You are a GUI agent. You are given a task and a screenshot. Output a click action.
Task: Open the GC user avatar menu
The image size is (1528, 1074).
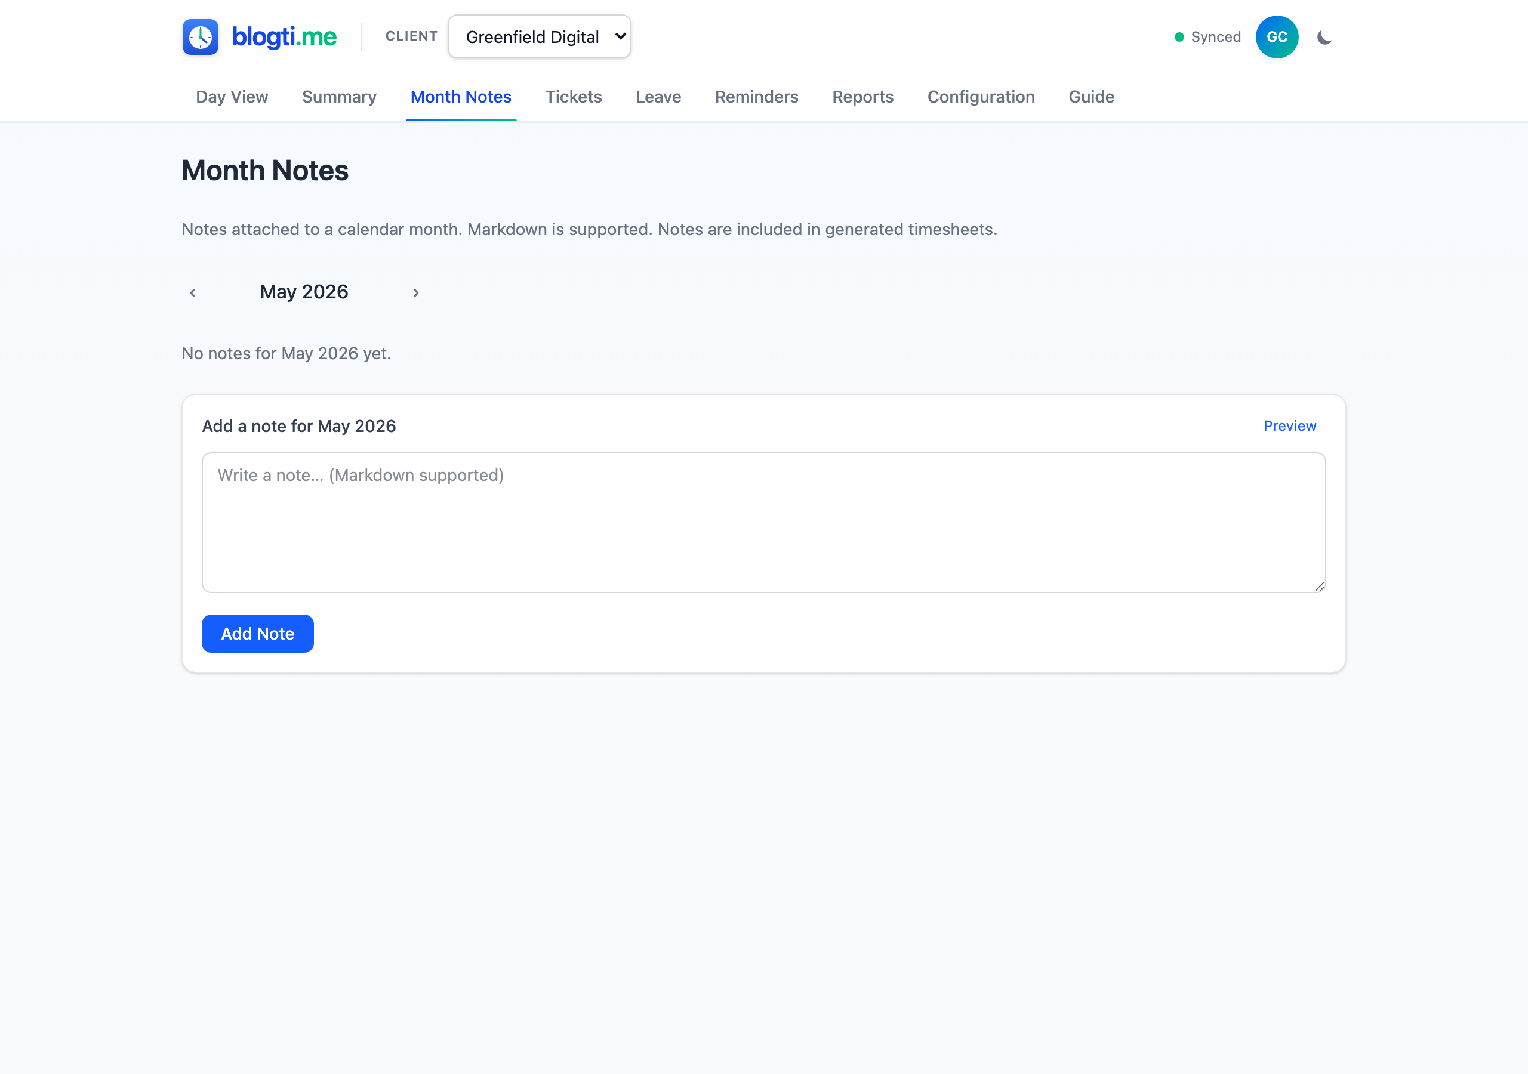[1277, 37]
